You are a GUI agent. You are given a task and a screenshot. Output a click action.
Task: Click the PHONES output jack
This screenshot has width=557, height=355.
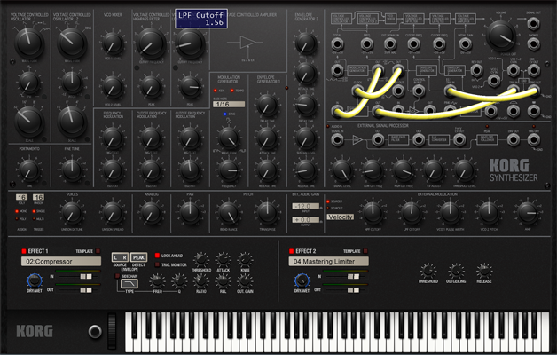533,44
